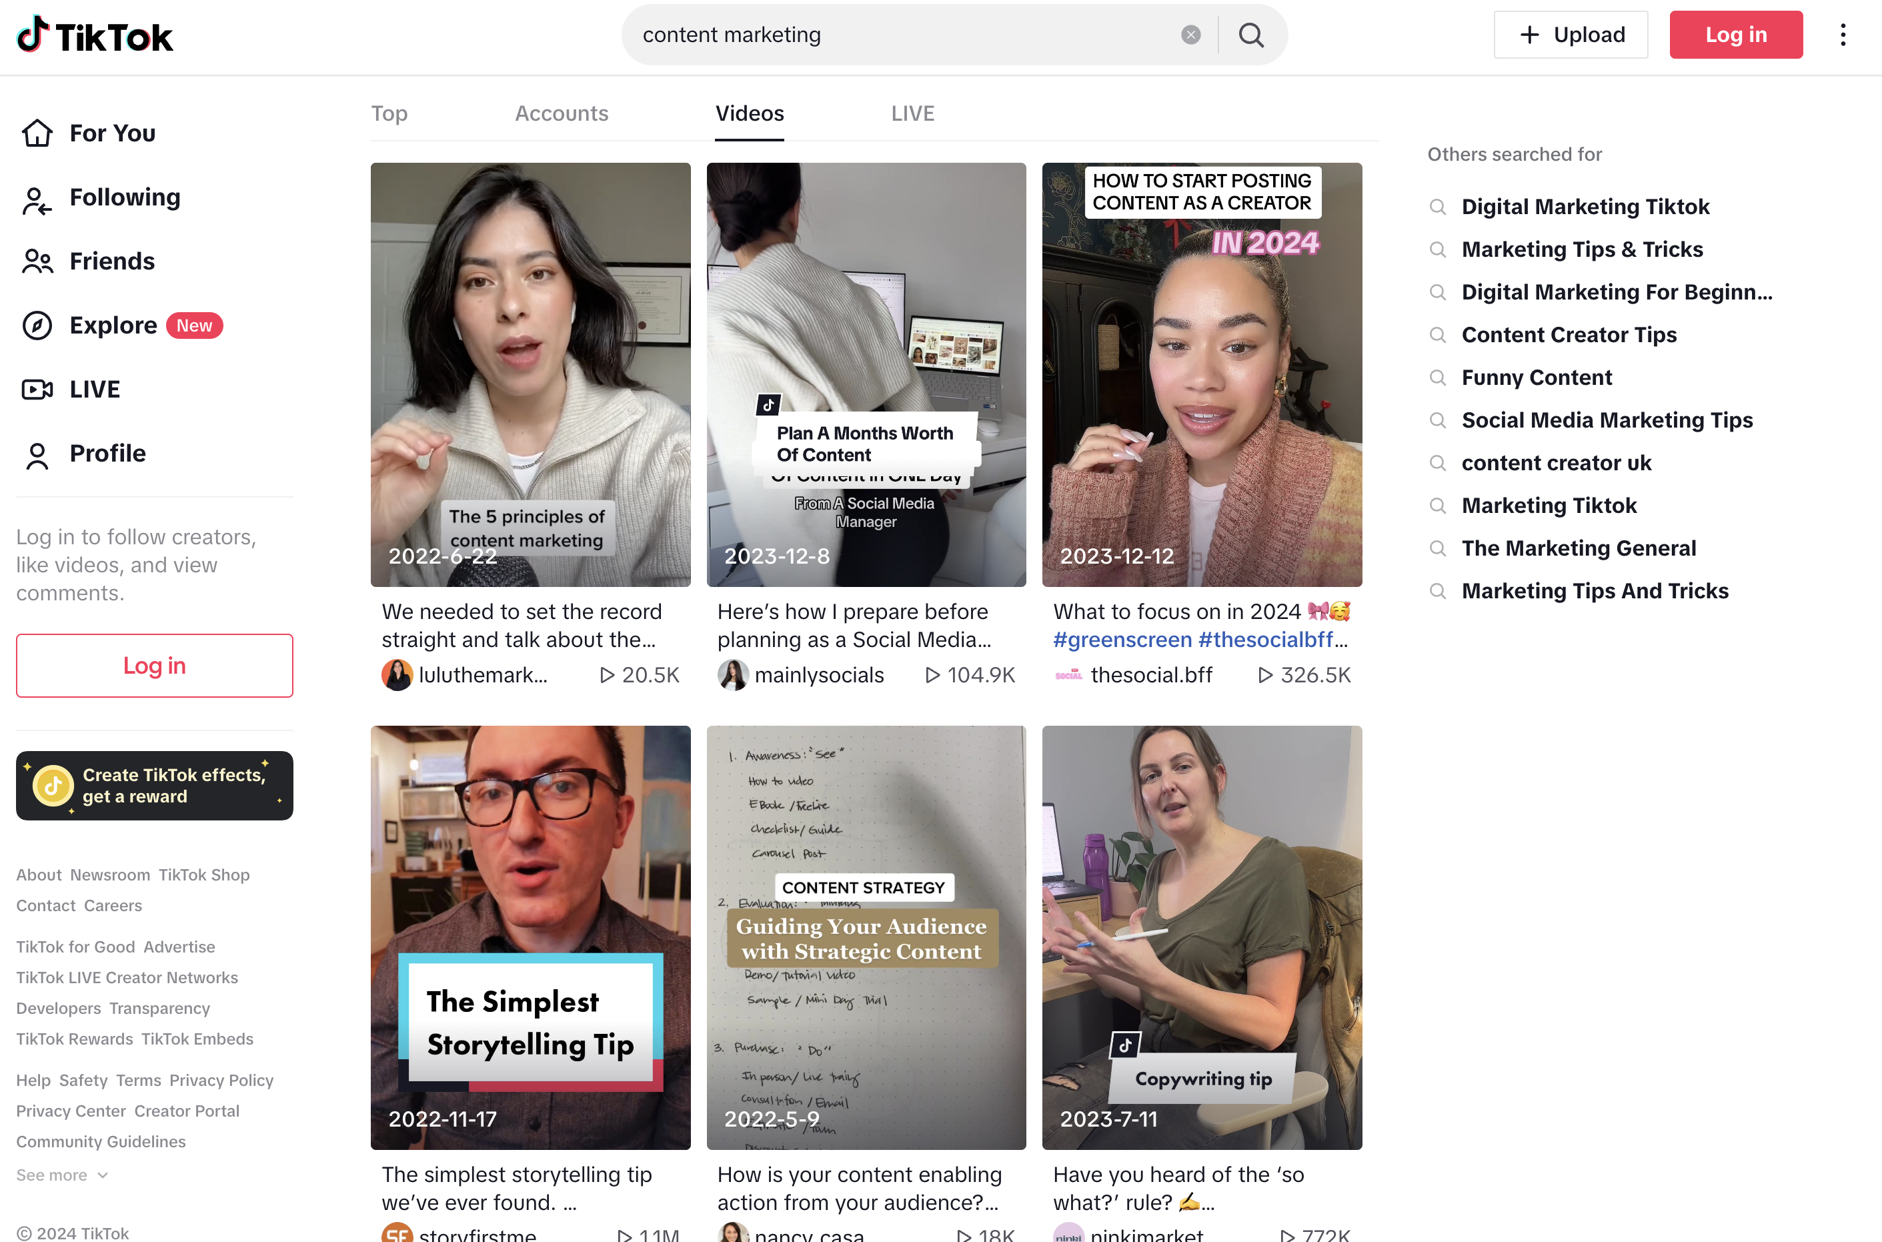This screenshot has height=1242, width=1882.
Task: Open the Profile page
Action: pos(107,454)
